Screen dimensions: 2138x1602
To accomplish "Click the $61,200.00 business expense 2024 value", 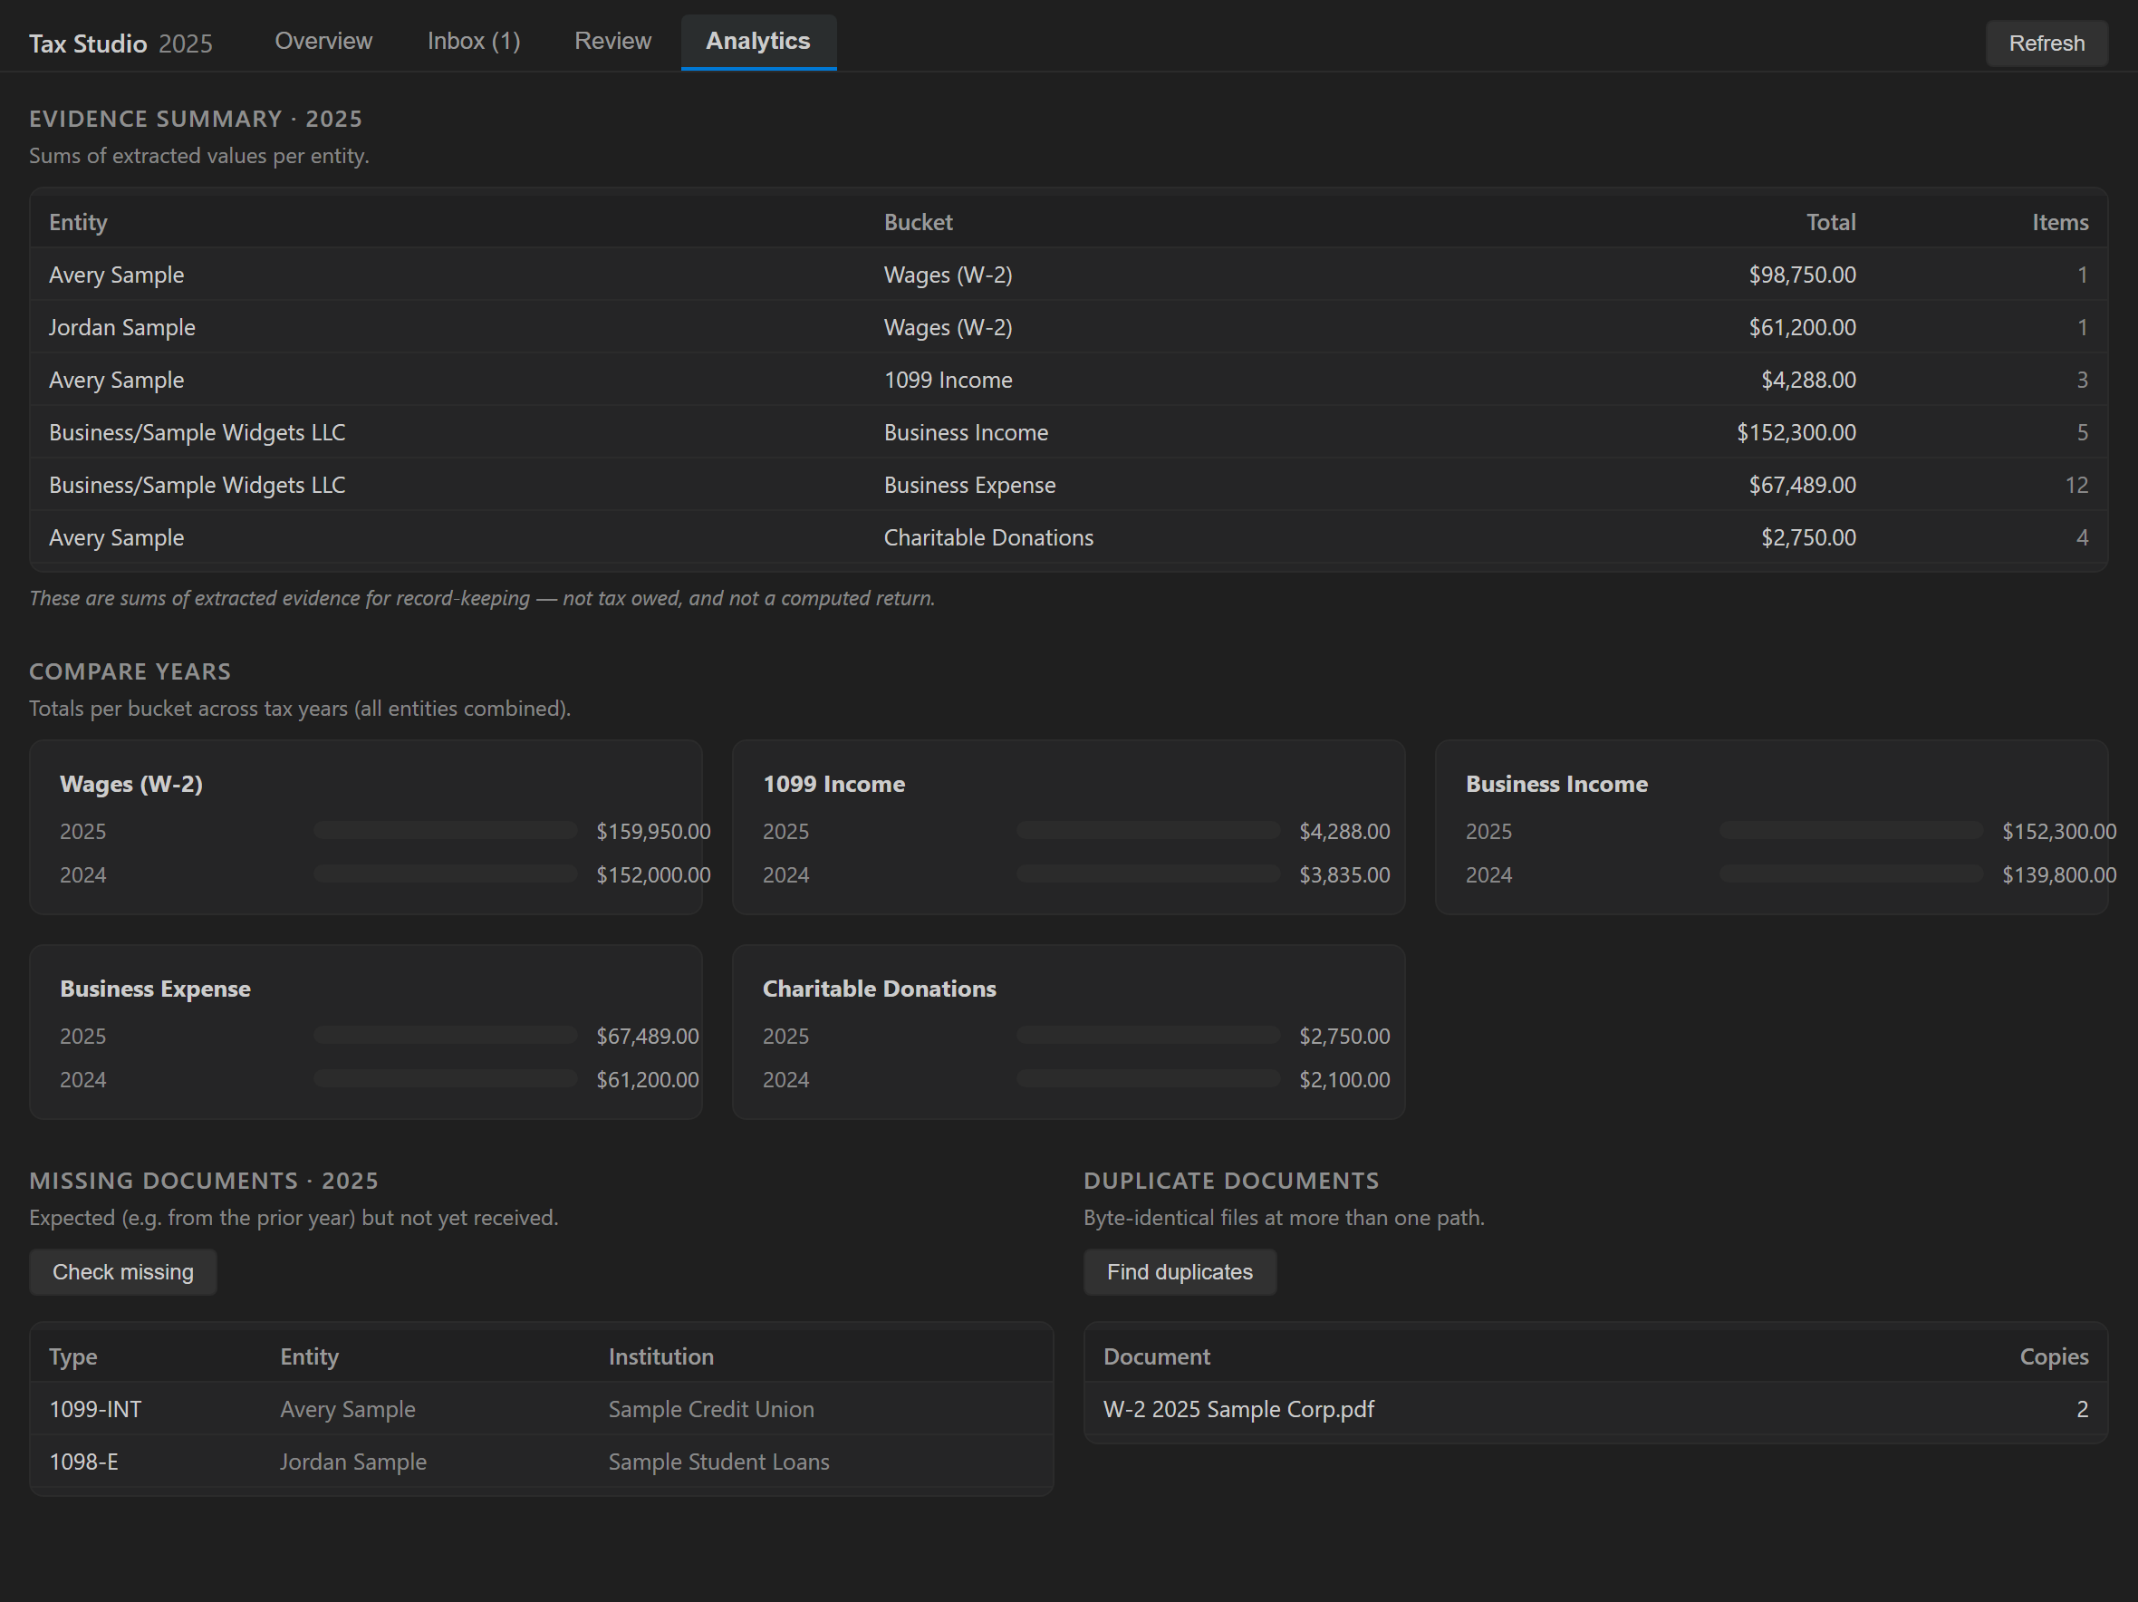I will [648, 1080].
